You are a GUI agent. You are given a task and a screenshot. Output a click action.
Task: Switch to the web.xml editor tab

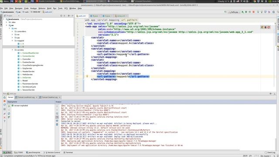tap(82, 16)
